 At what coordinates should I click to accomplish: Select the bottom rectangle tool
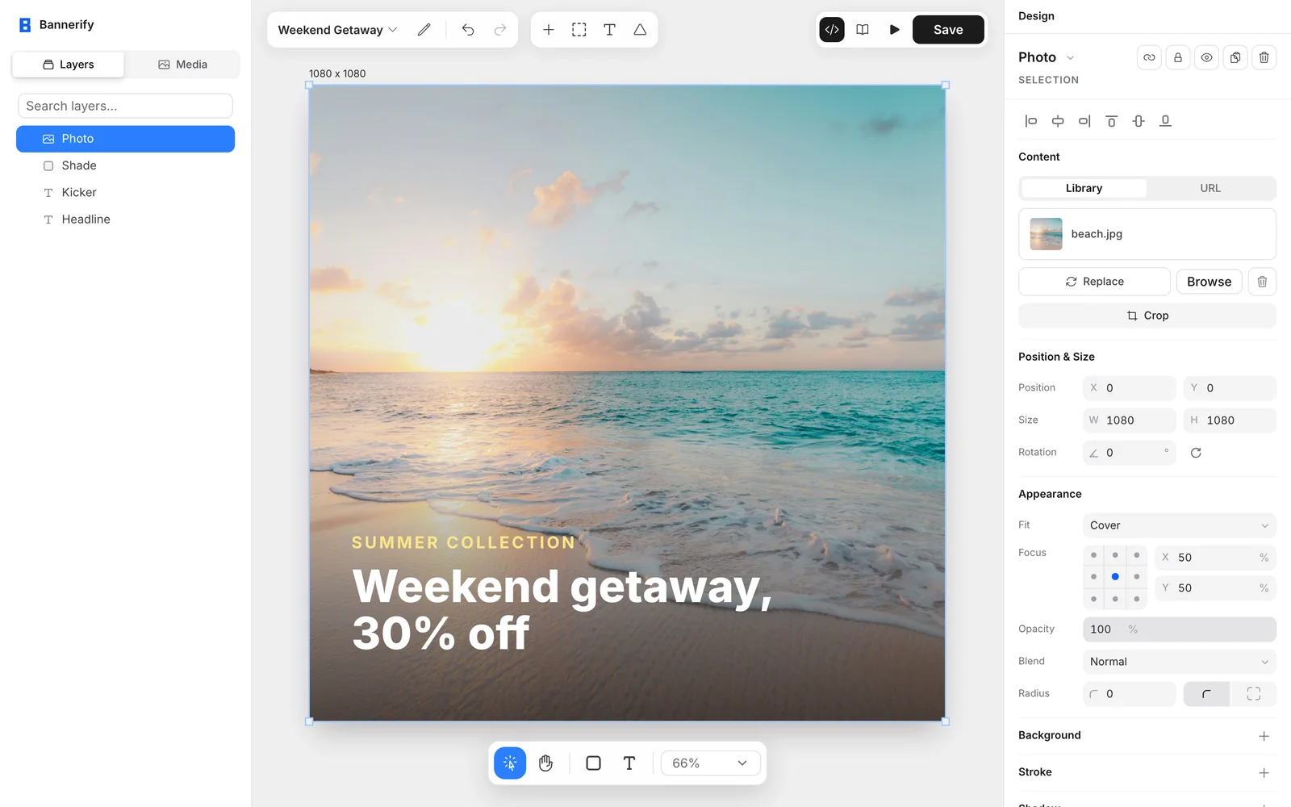pyautogui.click(x=593, y=763)
